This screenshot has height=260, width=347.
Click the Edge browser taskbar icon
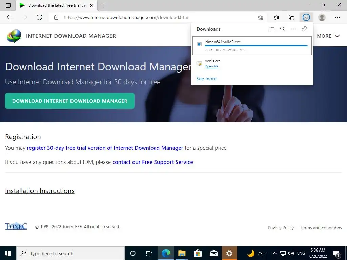tap(166, 253)
